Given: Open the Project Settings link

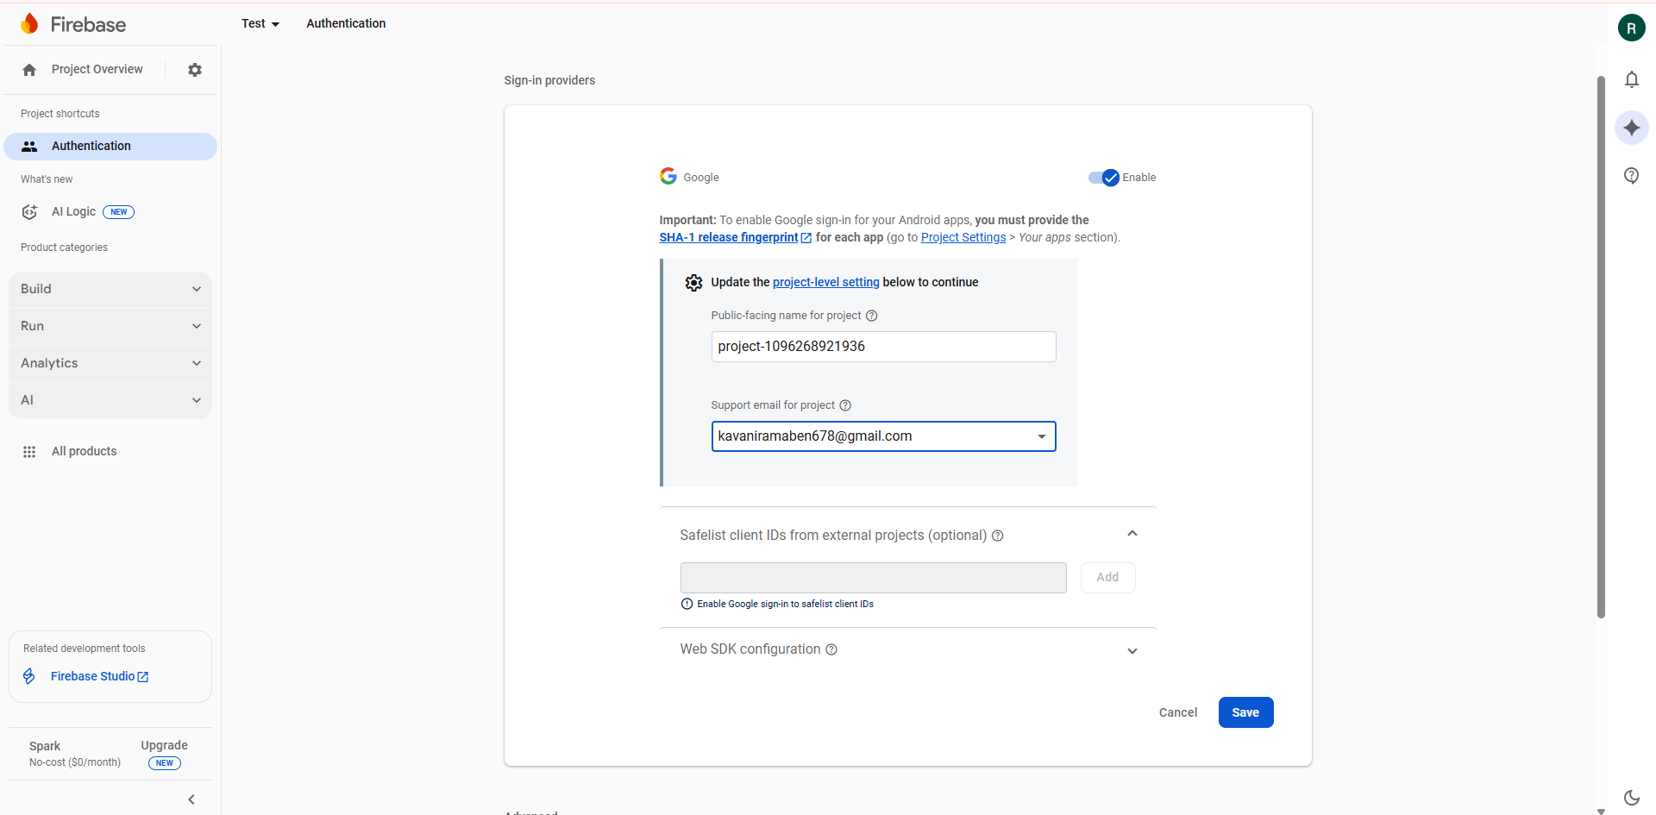Looking at the screenshot, I should pyautogui.click(x=963, y=238).
